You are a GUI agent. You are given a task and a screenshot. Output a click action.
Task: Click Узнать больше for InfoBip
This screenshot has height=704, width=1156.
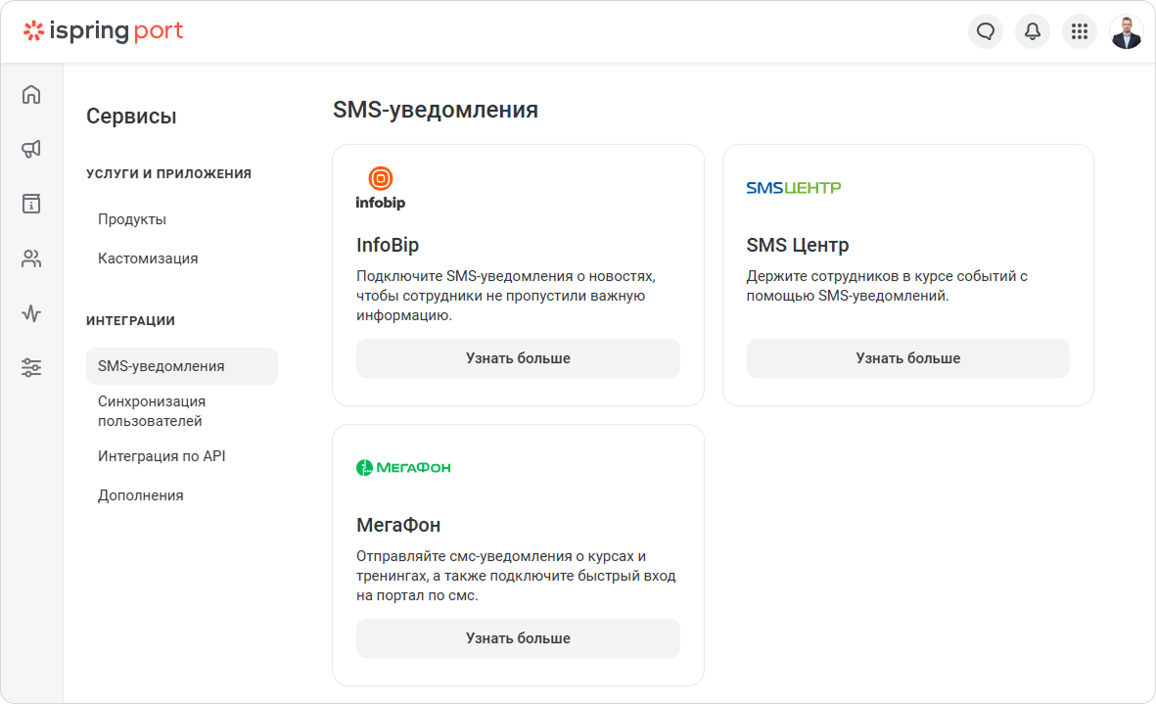tap(518, 358)
